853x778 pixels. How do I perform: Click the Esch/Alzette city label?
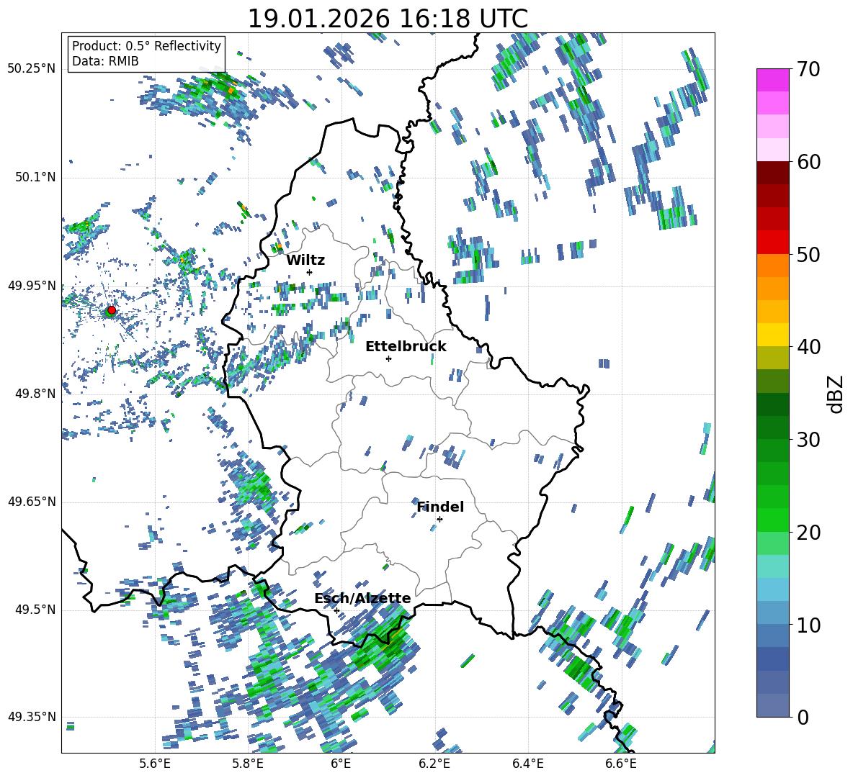pos(362,599)
